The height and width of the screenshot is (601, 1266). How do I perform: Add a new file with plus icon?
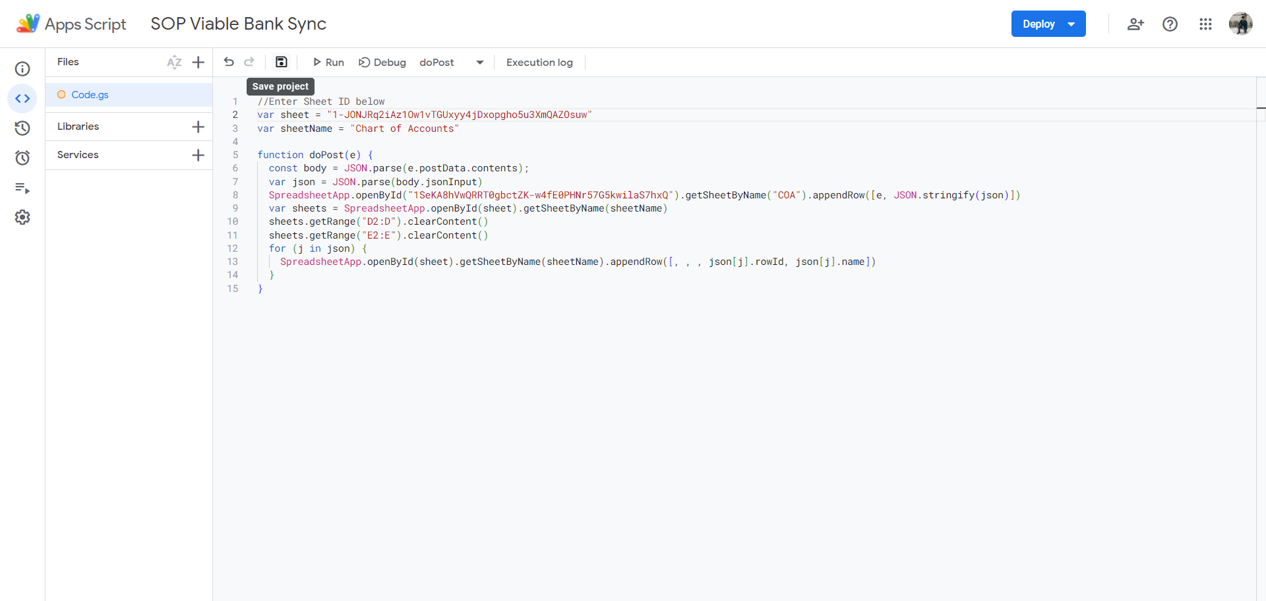198,62
